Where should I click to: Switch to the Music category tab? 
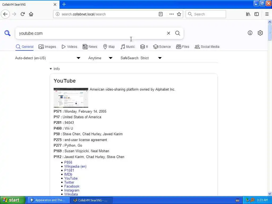(128, 47)
